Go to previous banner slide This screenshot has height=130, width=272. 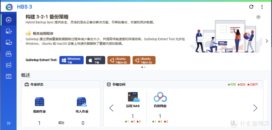(x=21, y=41)
